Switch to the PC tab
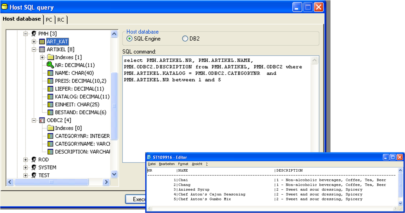 (49, 20)
